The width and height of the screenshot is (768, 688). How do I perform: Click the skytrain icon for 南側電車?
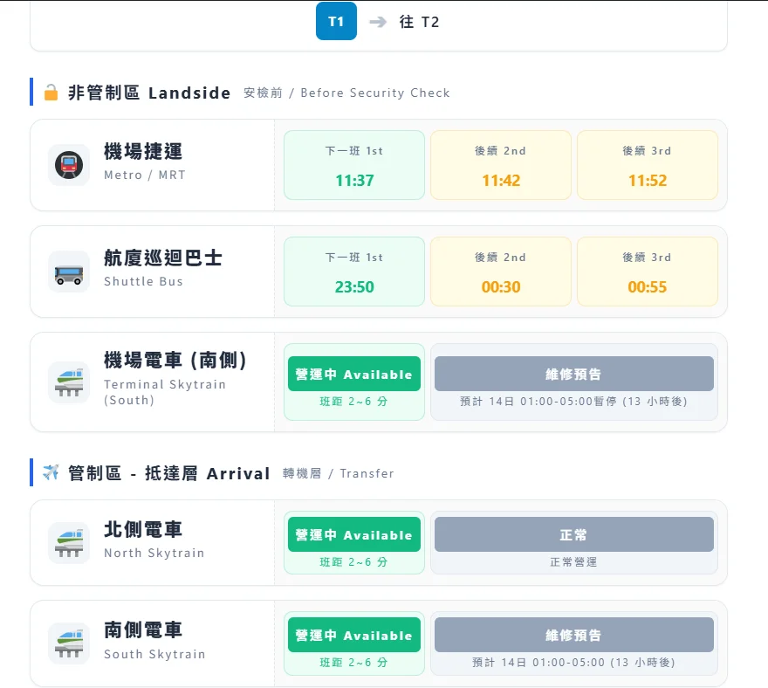pos(69,643)
